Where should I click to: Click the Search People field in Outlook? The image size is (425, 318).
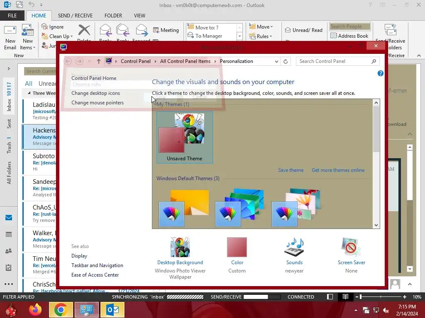coord(350,26)
